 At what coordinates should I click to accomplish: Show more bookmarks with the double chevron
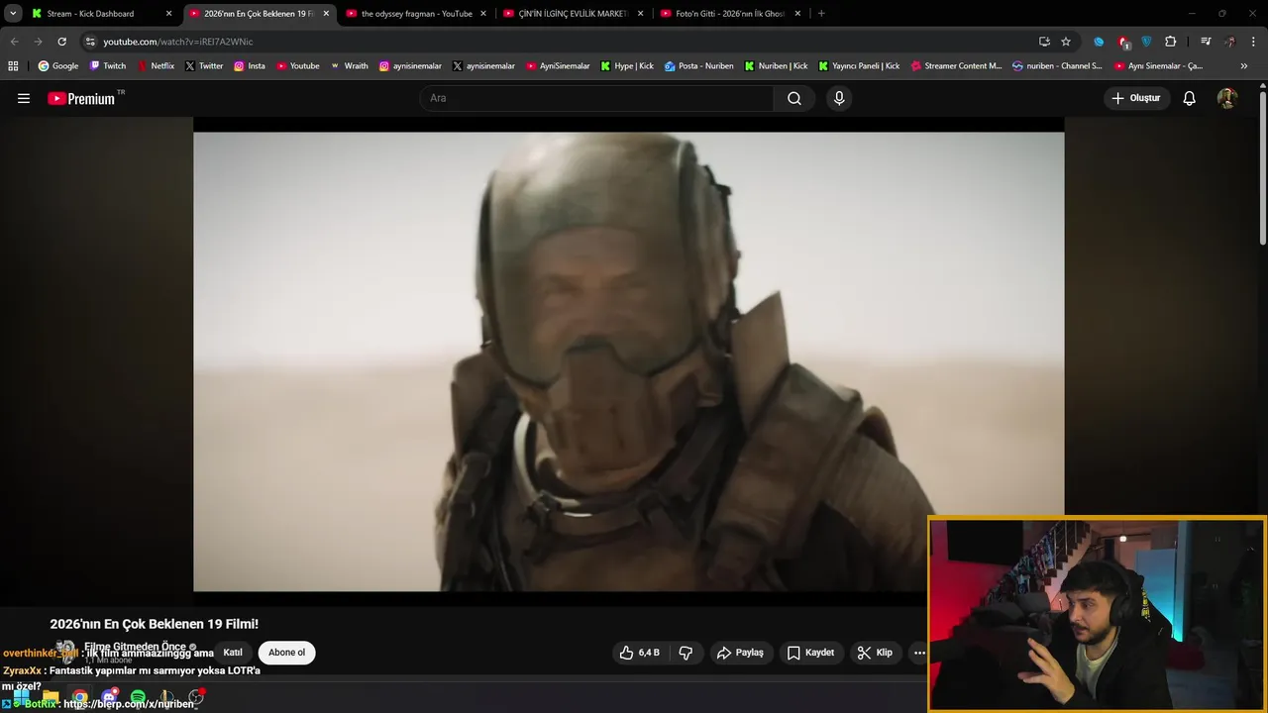click(x=1244, y=66)
